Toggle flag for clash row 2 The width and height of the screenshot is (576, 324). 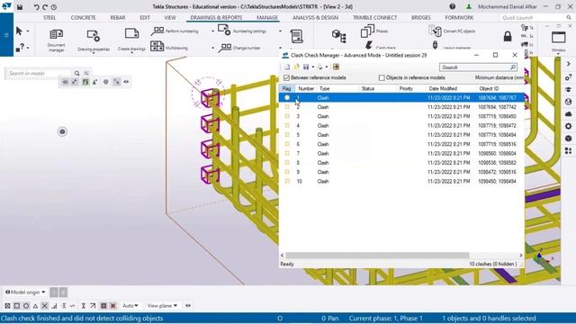[x=287, y=107]
